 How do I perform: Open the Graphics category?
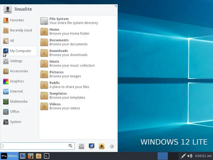click(x=19, y=81)
